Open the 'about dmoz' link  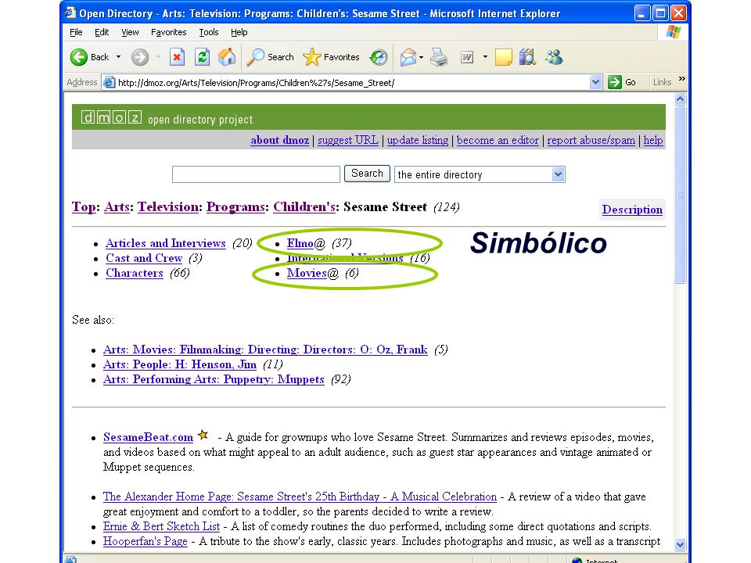click(280, 140)
